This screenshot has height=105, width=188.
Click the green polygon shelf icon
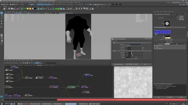click(25, 9)
